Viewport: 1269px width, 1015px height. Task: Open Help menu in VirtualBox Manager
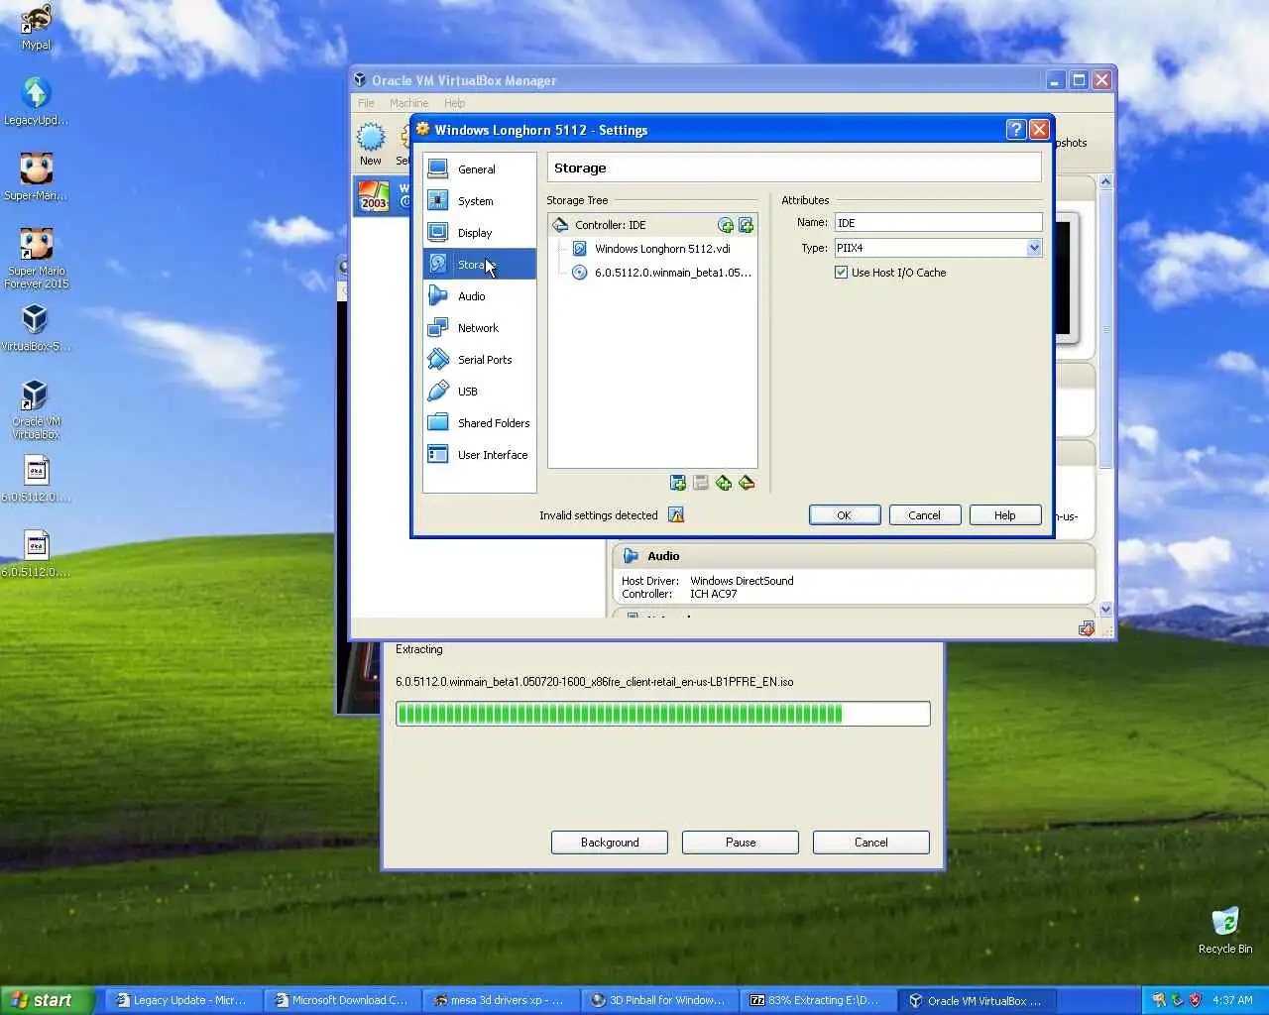click(x=454, y=103)
